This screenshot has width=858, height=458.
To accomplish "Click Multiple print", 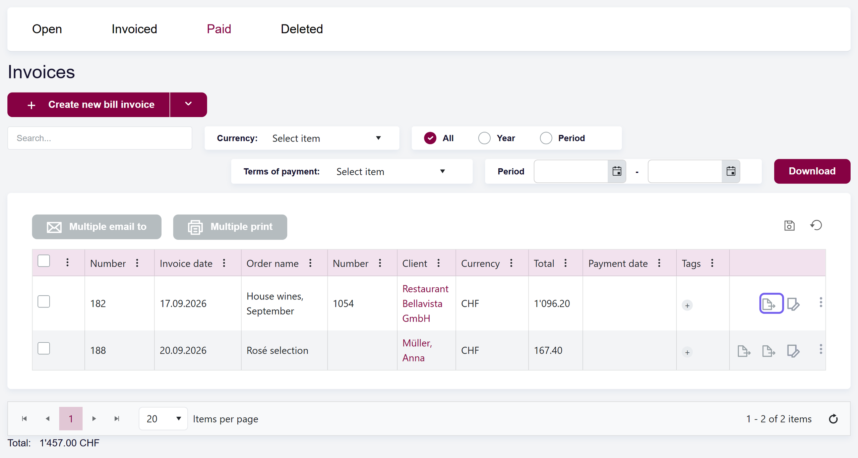I will 230,227.
